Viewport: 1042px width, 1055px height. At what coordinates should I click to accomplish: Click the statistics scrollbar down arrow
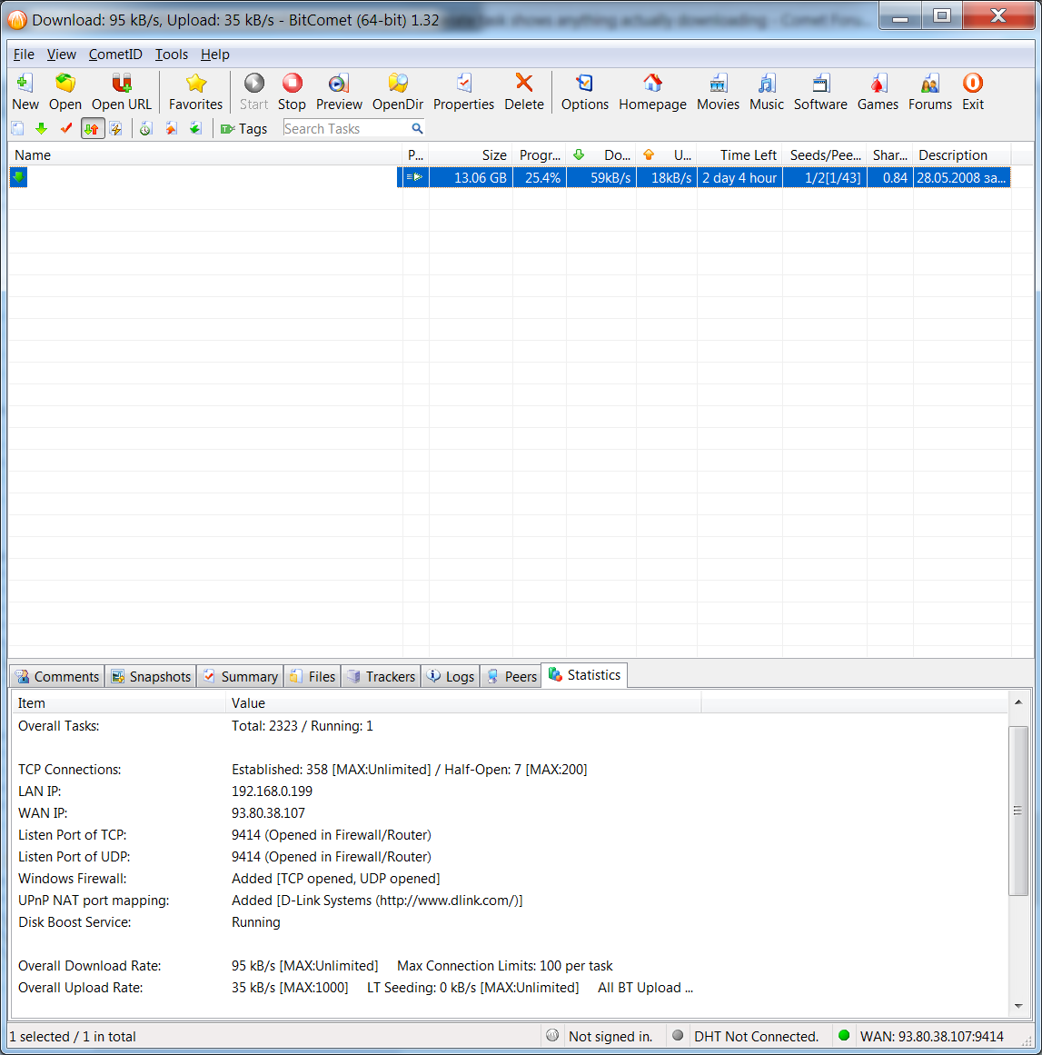coord(1018,1007)
